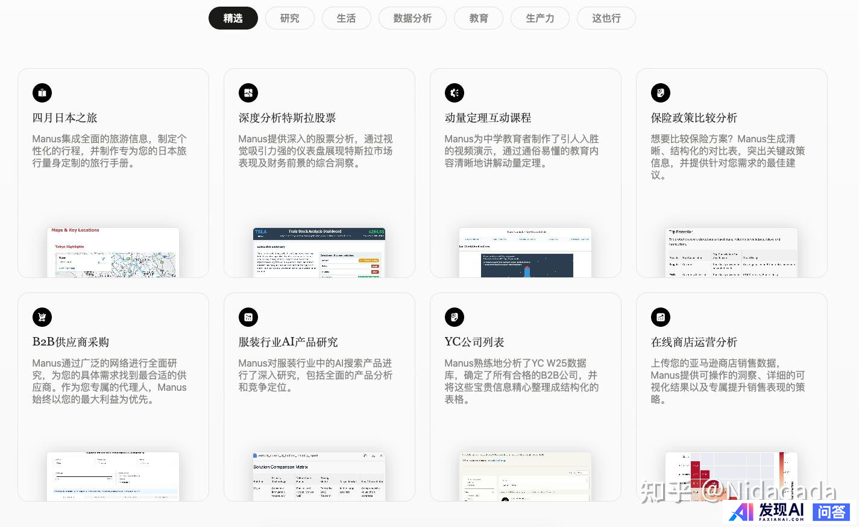Open the 生产力 category tab
Screen dimensions: 859x527
click(540, 18)
